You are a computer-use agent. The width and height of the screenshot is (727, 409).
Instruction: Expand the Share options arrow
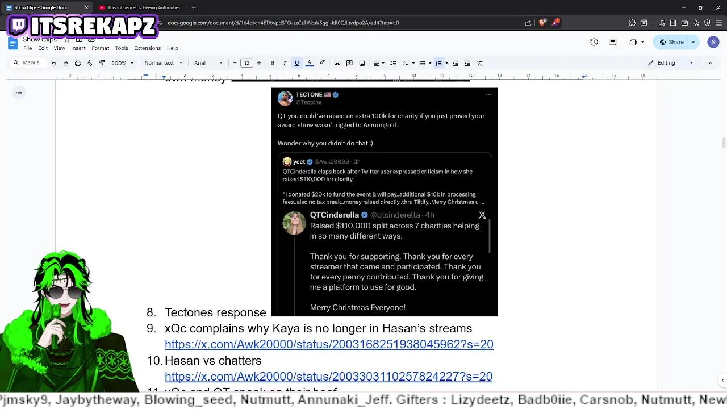pyautogui.click(x=693, y=42)
